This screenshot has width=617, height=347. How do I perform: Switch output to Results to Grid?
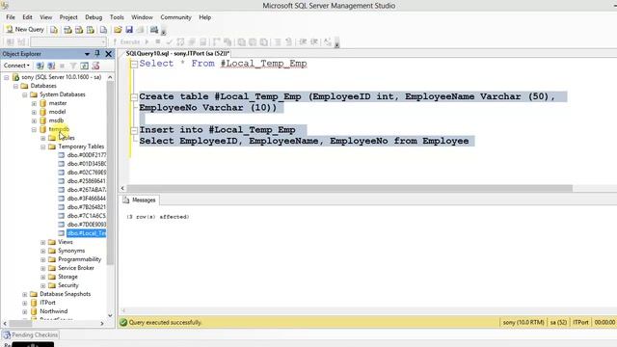253,41
